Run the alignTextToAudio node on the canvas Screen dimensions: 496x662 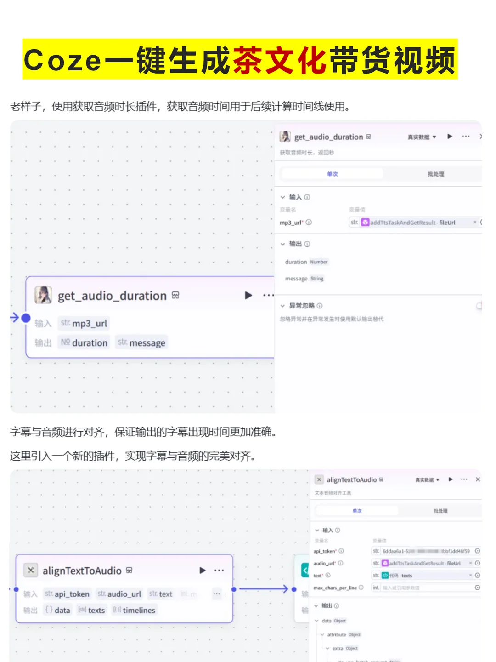[202, 571]
